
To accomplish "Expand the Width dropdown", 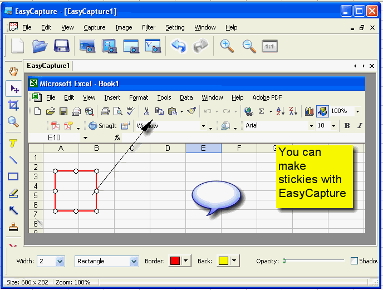I will point(60,261).
